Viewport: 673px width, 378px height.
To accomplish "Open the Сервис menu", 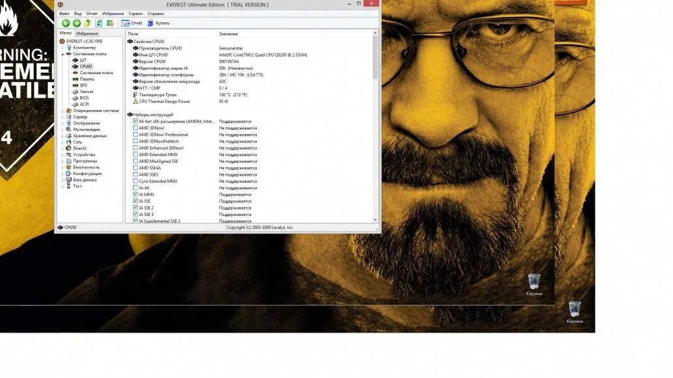I will pos(136,14).
